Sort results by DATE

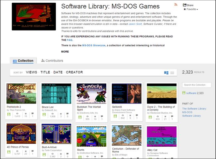point(58,72)
